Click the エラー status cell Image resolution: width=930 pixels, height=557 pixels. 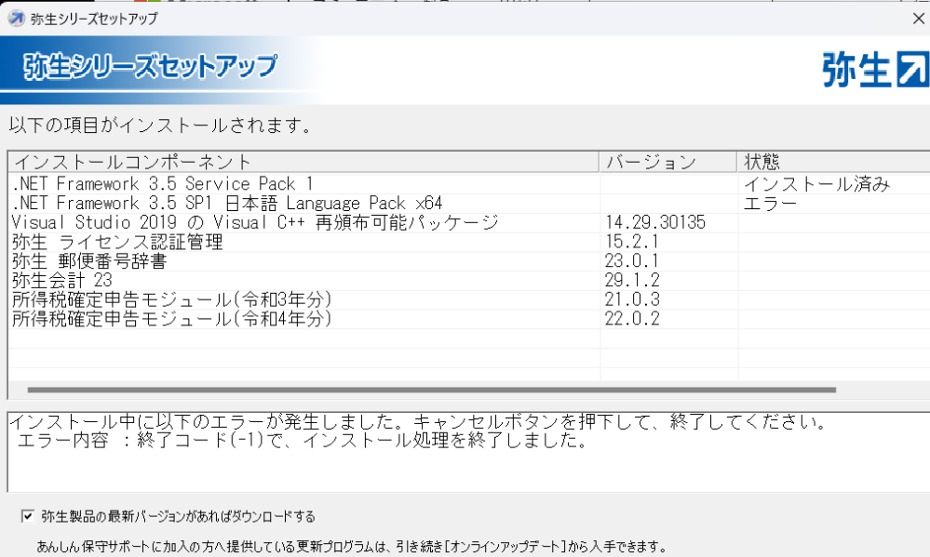[770, 204]
